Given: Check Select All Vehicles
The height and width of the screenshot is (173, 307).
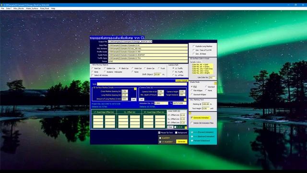Looking at the screenshot, I should [93, 75].
